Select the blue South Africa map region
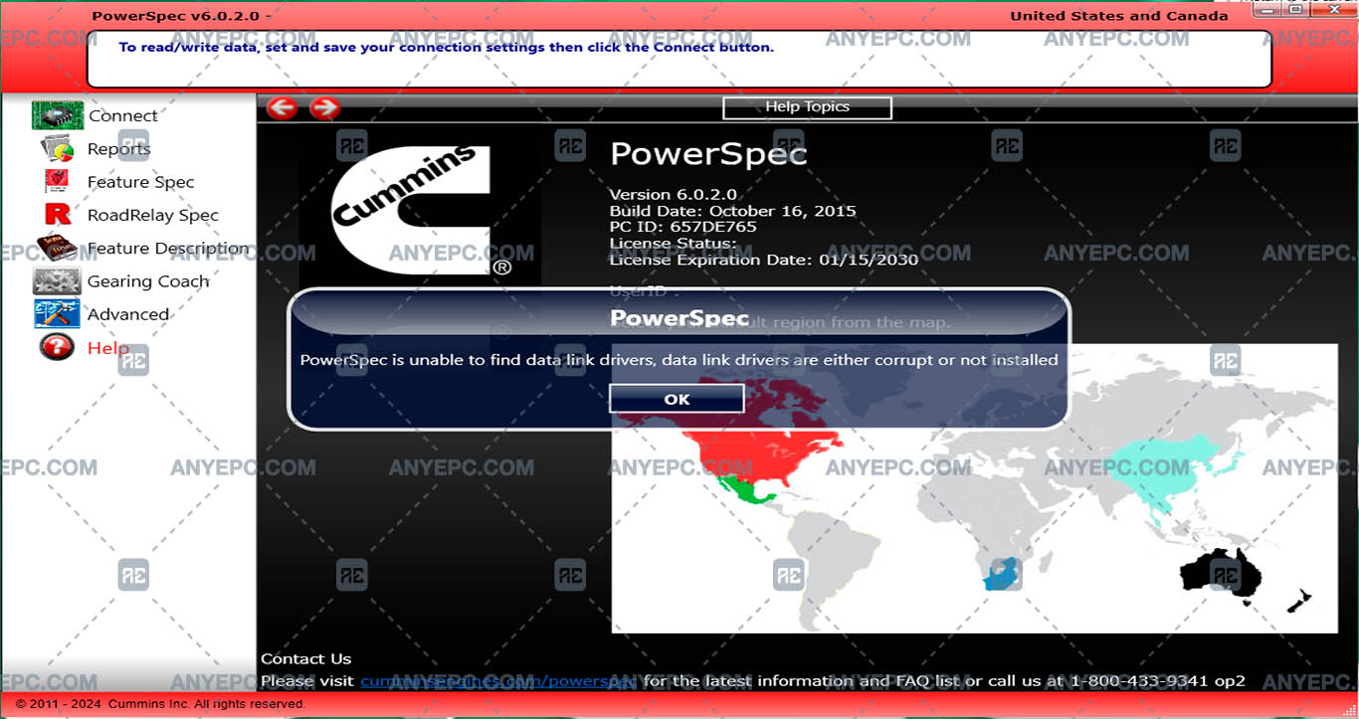 [1001, 574]
